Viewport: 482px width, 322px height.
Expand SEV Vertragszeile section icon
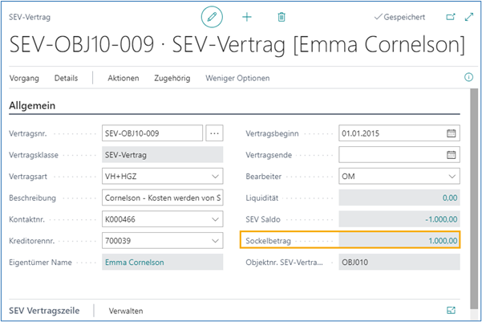[450, 309]
